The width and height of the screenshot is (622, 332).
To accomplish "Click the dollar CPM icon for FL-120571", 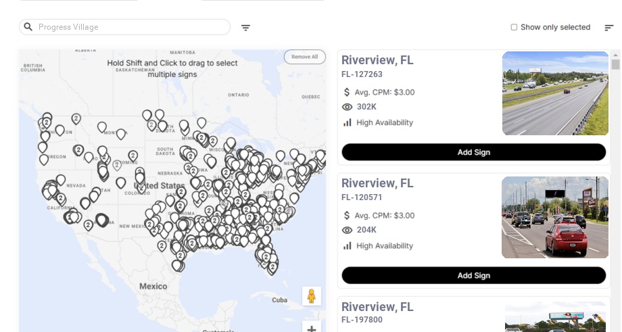I will coord(348,216).
